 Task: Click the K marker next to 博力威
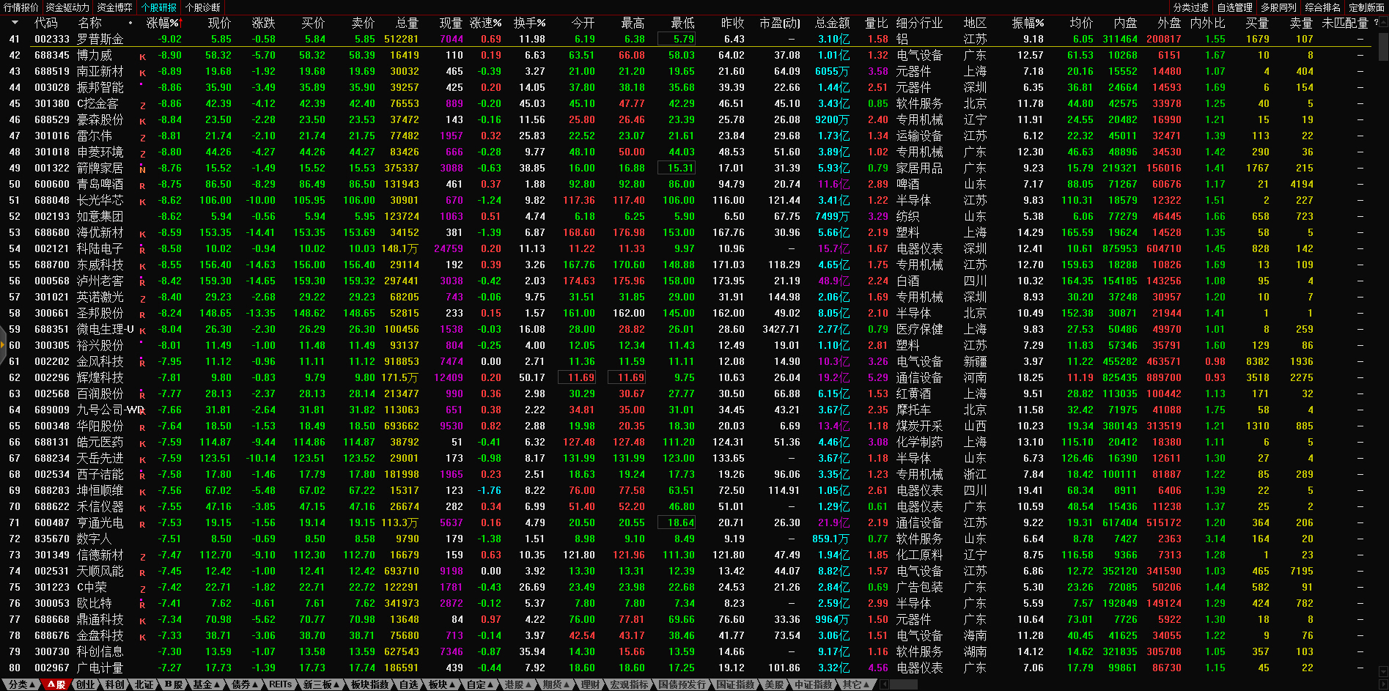142,56
